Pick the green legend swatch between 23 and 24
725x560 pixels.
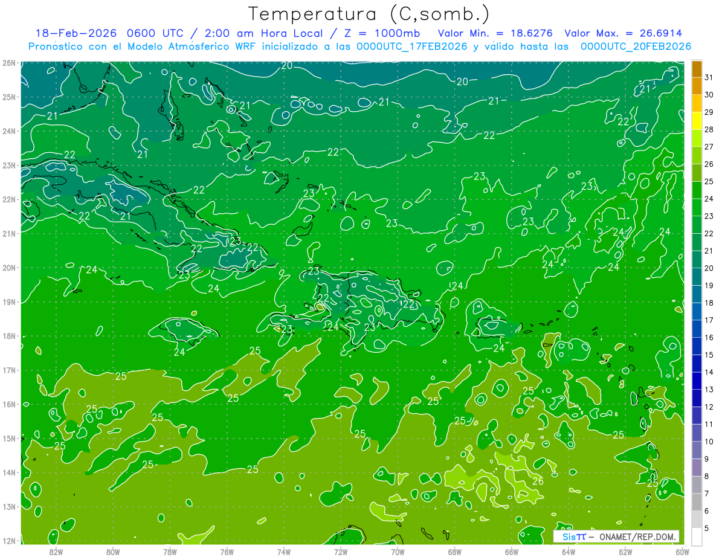[697, 207]
